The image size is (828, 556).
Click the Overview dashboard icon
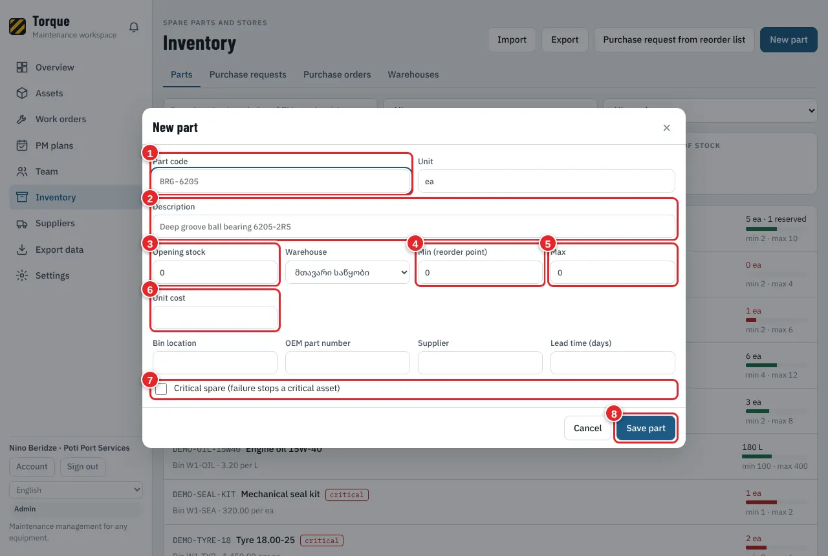22,67
